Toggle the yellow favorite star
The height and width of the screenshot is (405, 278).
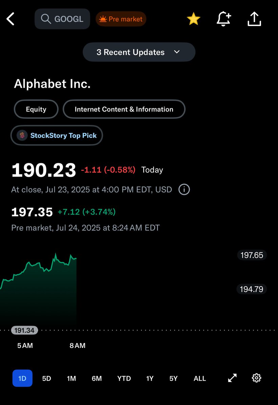pos(193,19)
